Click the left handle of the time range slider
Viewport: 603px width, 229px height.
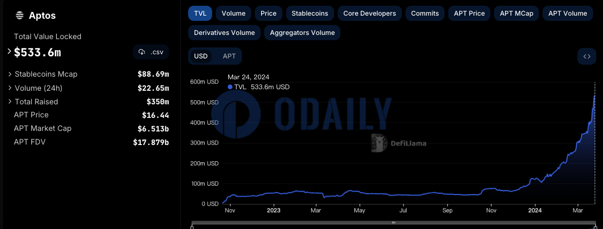192,227
